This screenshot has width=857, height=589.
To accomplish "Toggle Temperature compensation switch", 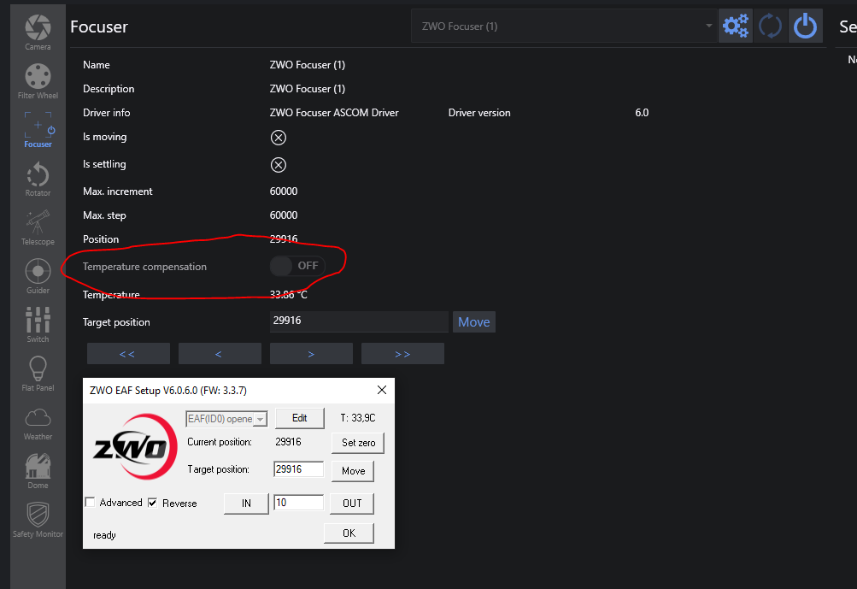I will 297,266.
